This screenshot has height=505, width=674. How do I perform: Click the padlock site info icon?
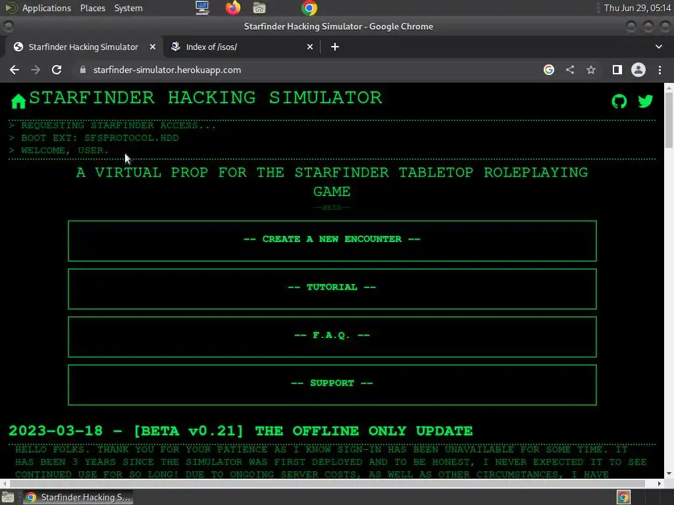pos(83,70)
